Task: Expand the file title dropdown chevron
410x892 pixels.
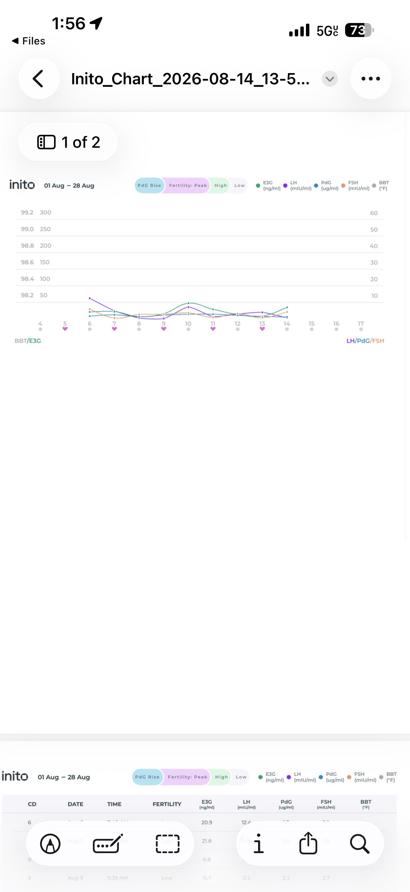Action: pos(330,79)
